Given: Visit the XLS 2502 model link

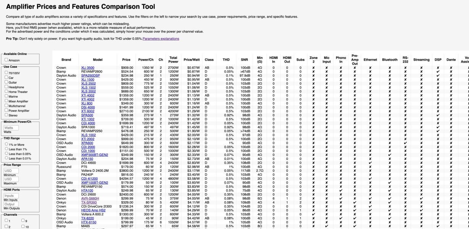Looking at the screenshot, I should coord(89,83).
